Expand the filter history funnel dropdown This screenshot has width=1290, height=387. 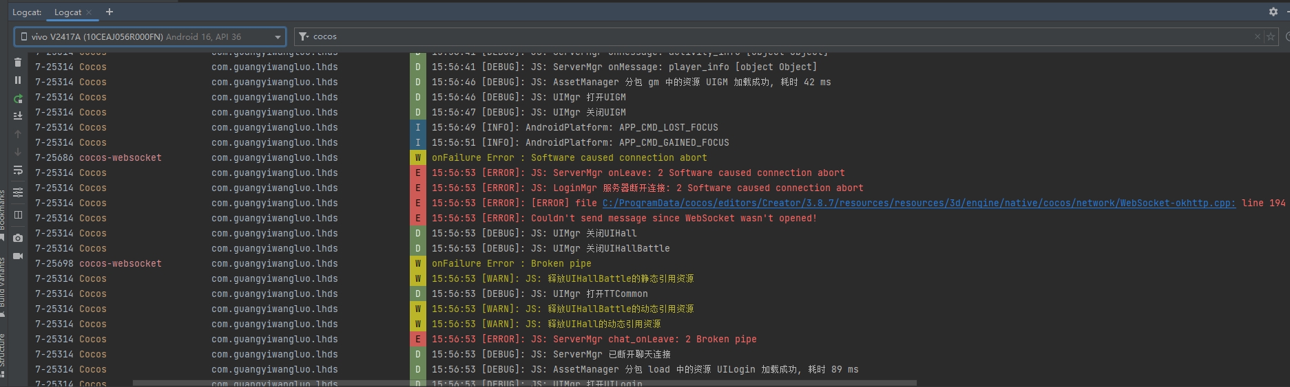pyautogui.click(x=304, y=36)
